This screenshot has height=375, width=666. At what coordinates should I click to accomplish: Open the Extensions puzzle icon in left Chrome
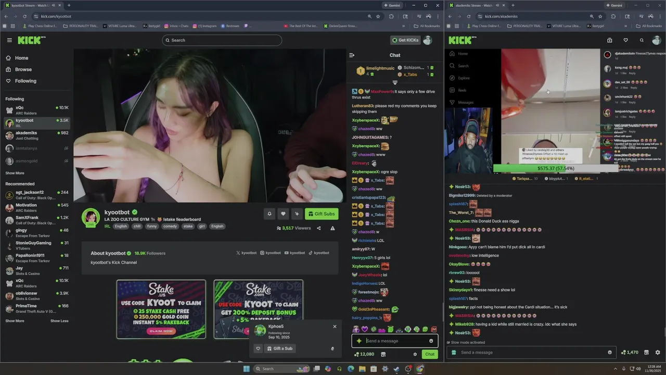pos(391,16)
